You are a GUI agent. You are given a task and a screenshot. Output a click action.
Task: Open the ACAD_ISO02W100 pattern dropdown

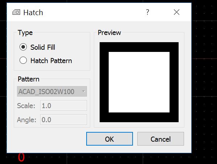tap(52, 92)
